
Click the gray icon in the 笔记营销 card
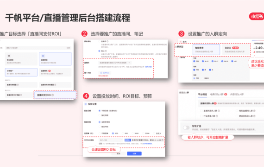point(9,56)
